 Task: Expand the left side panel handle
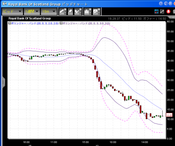tap(4, 82)
